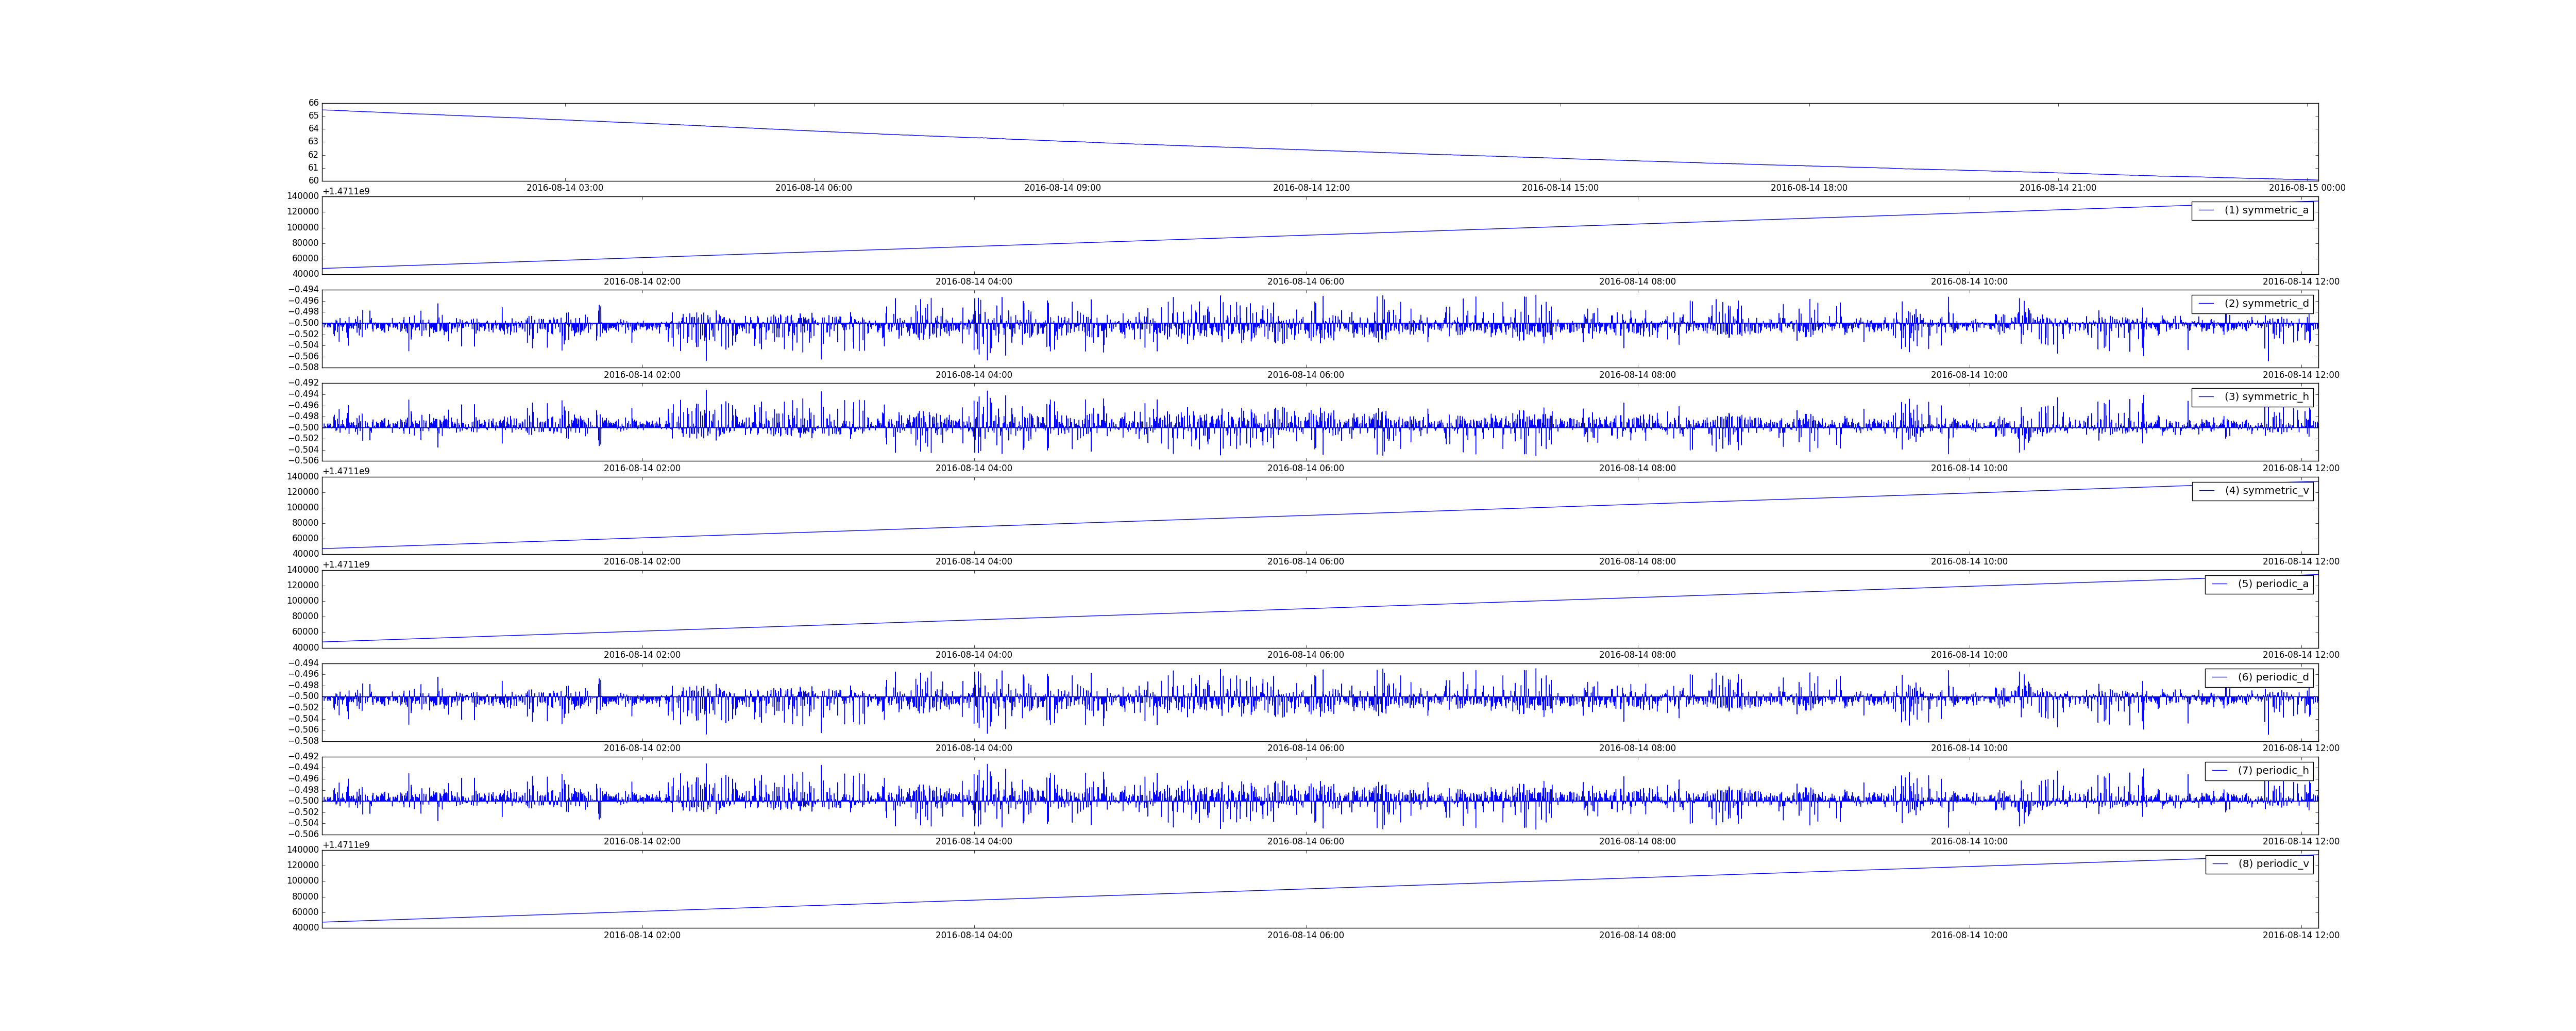Click the 2016-08-14 15:00 tick label
Viewport: 2576px width, 1031px height.
[x=1560, y=188]
